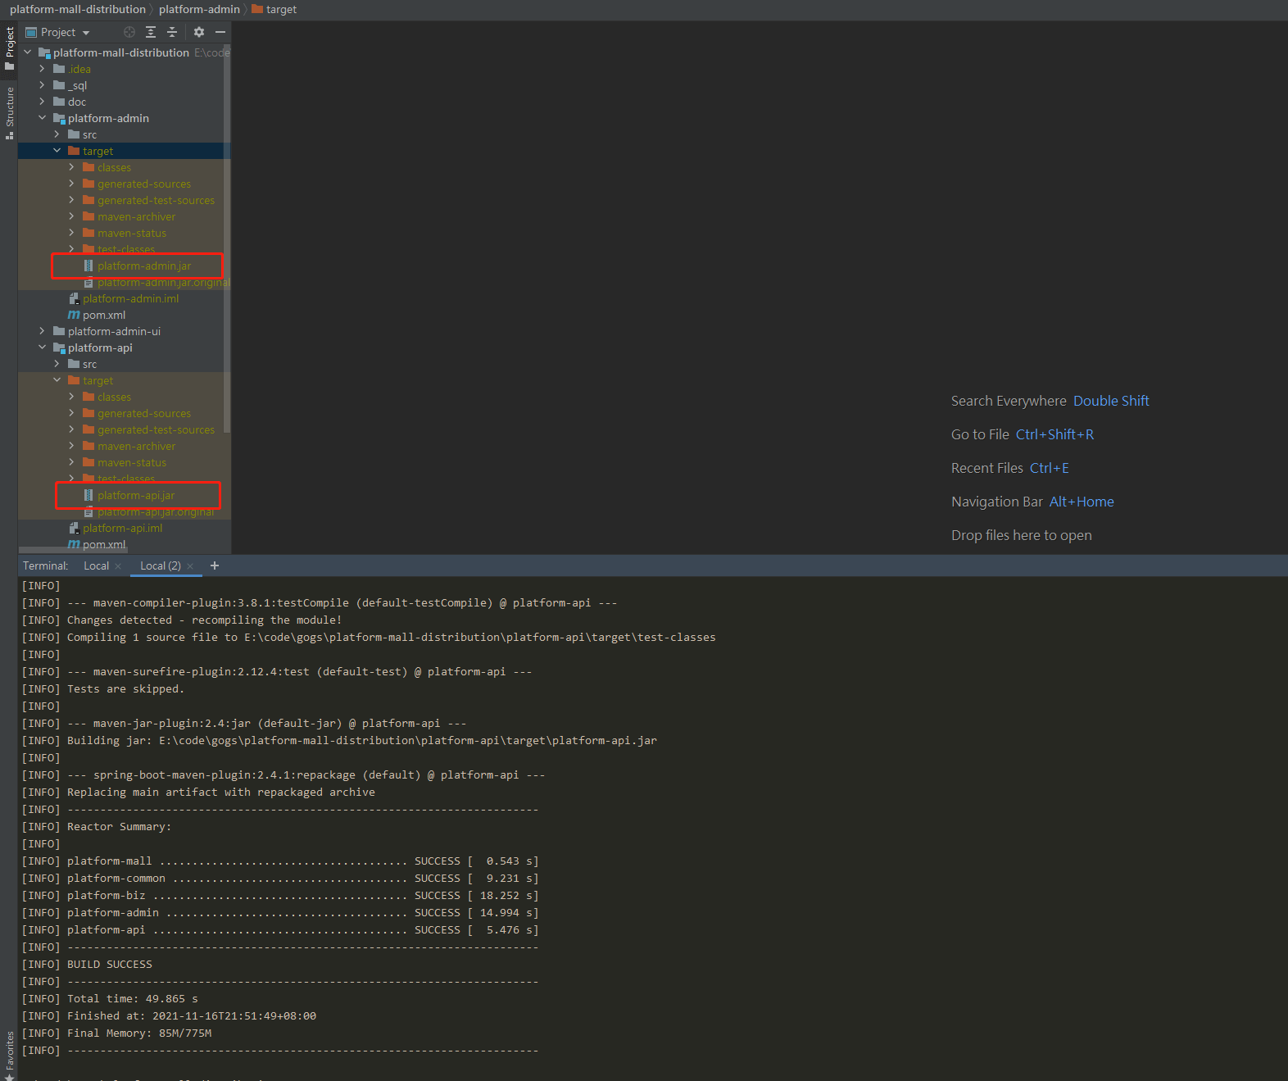Collapse target folder under platform-admin
The width and height of the screenshot is (1288, 1081).
[x=57, y=151]
